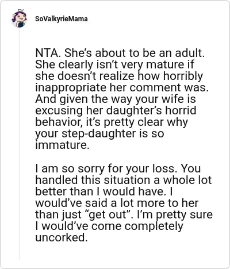Click the line 'excusing her daughter's horrid'
This screenshot has height=269, width=230.
click(116, 110)
